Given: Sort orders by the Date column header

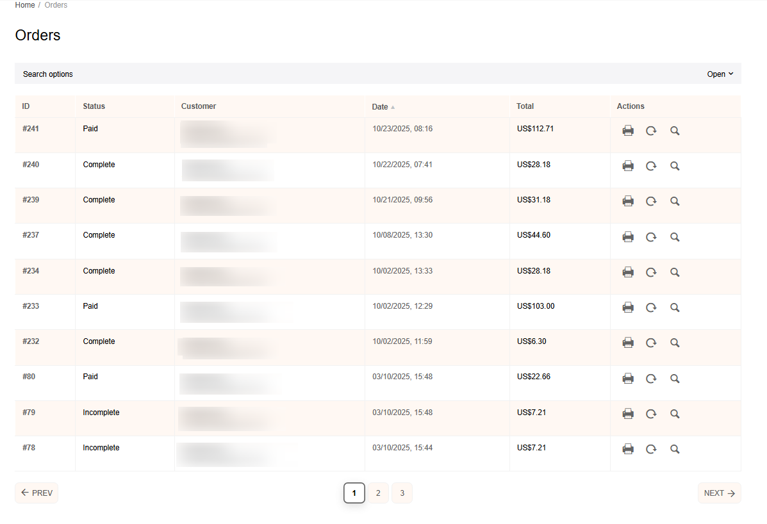Looking at the screenshot, I should click(x=380, y=107).
